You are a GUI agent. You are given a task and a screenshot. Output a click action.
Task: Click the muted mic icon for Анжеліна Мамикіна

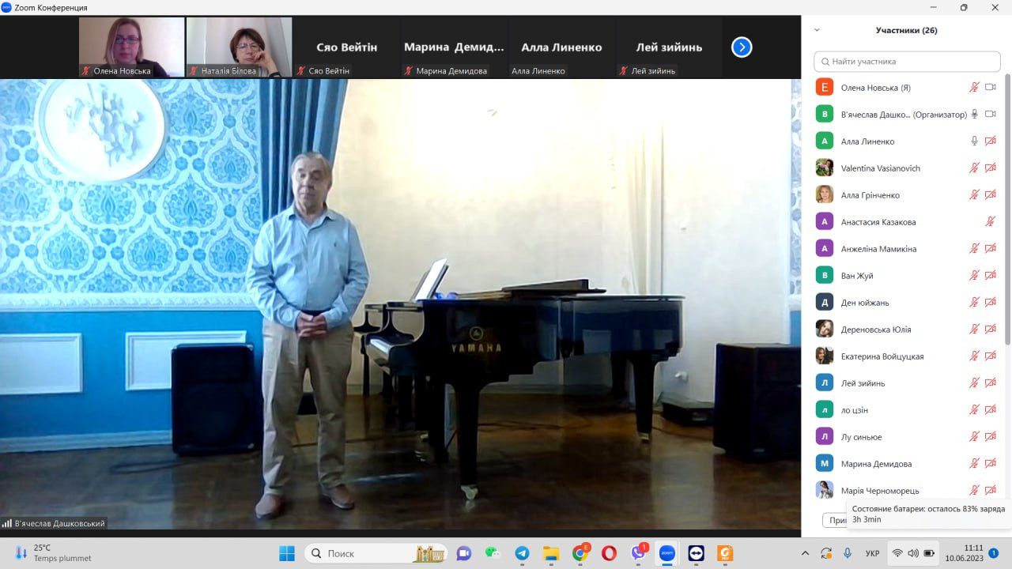[975, 249]
